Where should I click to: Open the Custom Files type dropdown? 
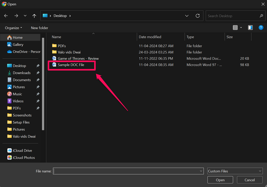(235, 171)
